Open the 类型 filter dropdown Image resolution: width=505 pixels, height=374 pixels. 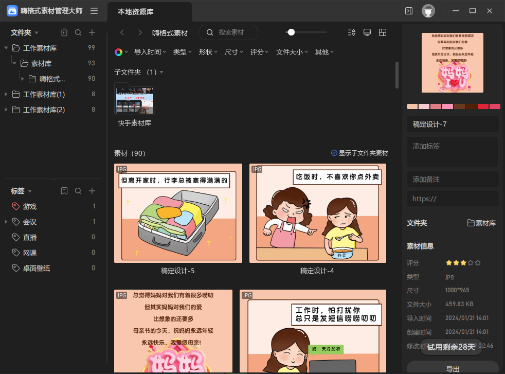tap(182, 52)
